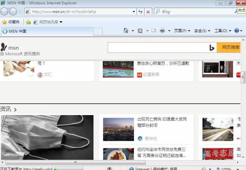Expand the Print dropdown arrow
246x170 pixels.
click(169, 31)
